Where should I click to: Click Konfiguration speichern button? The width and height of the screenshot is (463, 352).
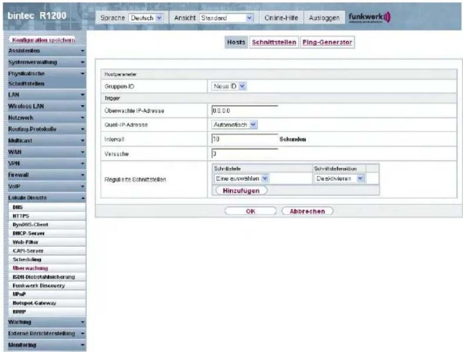pos(43,40)
